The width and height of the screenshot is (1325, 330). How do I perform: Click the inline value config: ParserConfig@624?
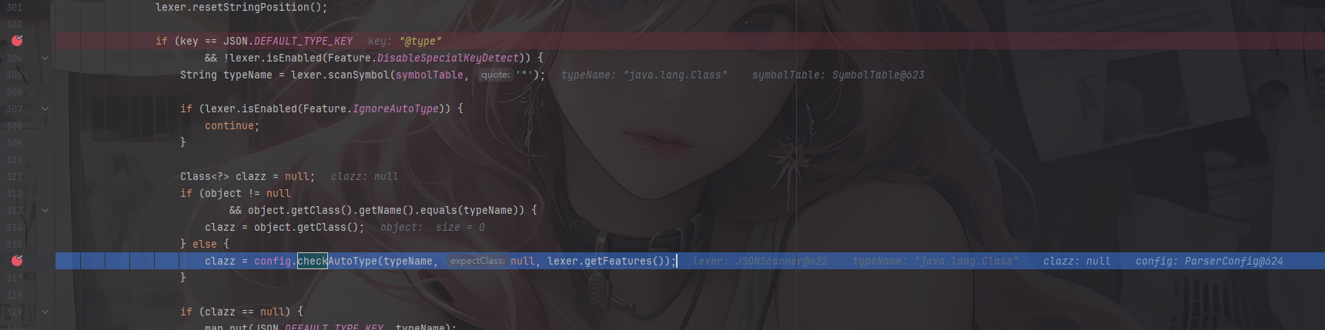click(1210, 261)
